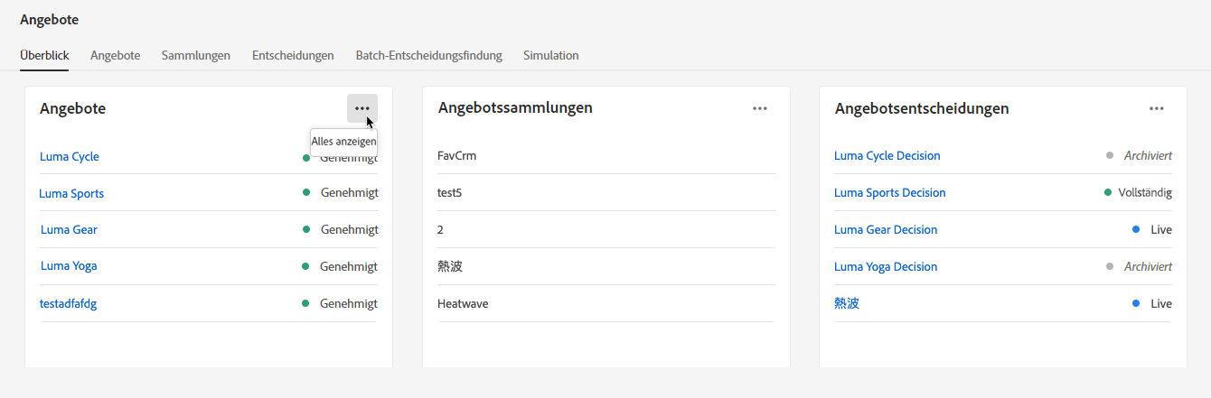Open the Angebotsentscheidungen card three-dot menu

(x=1156, y=108)
